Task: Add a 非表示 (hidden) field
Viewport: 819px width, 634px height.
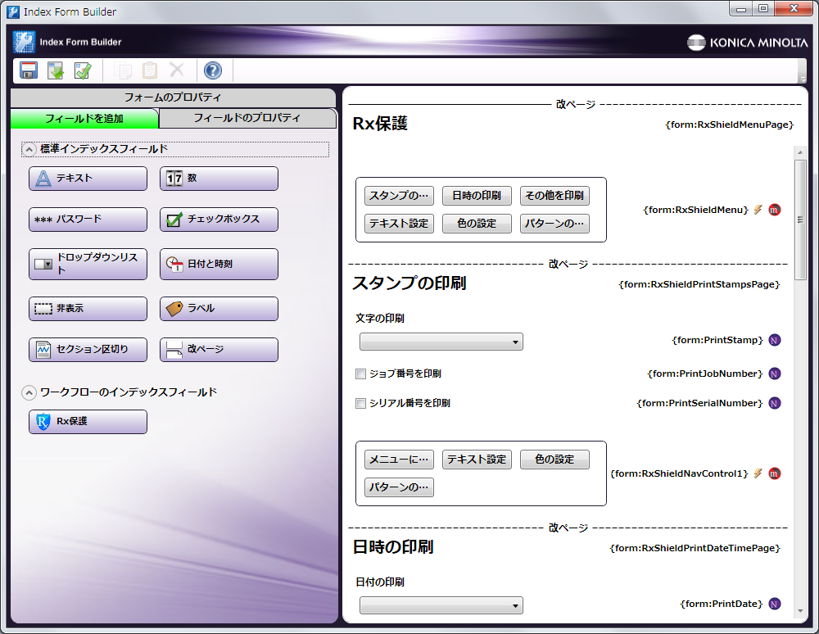Action: pos(88,309)
